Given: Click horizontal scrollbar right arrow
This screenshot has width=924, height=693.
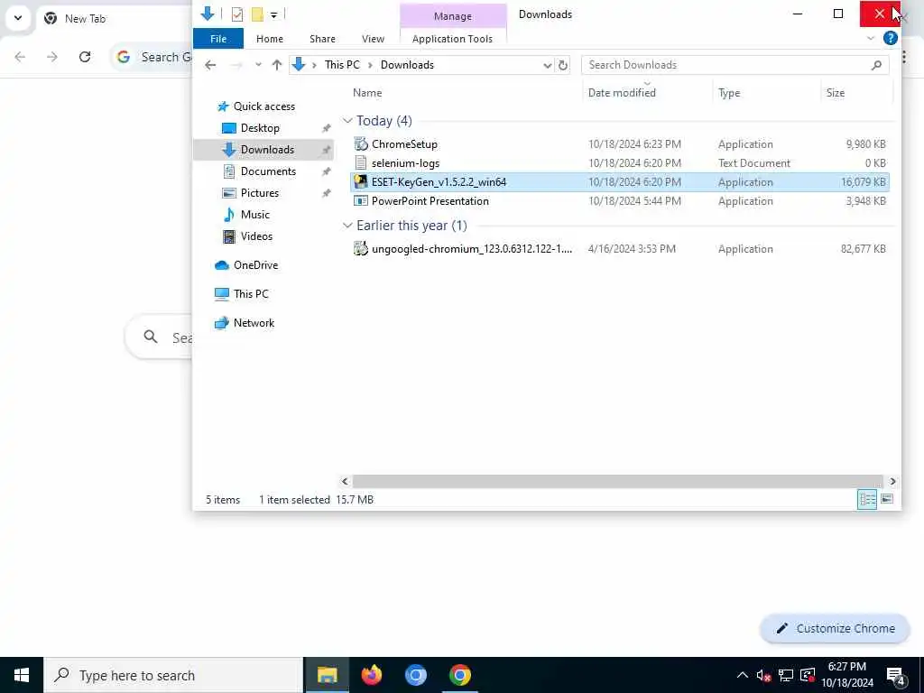Looking at the screenshot, I should pos(892,482).
